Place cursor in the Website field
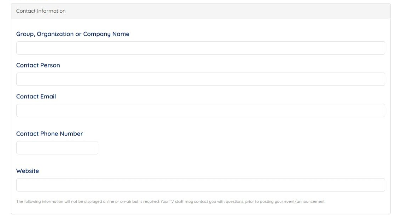403x220 pixels. point(201,185)
